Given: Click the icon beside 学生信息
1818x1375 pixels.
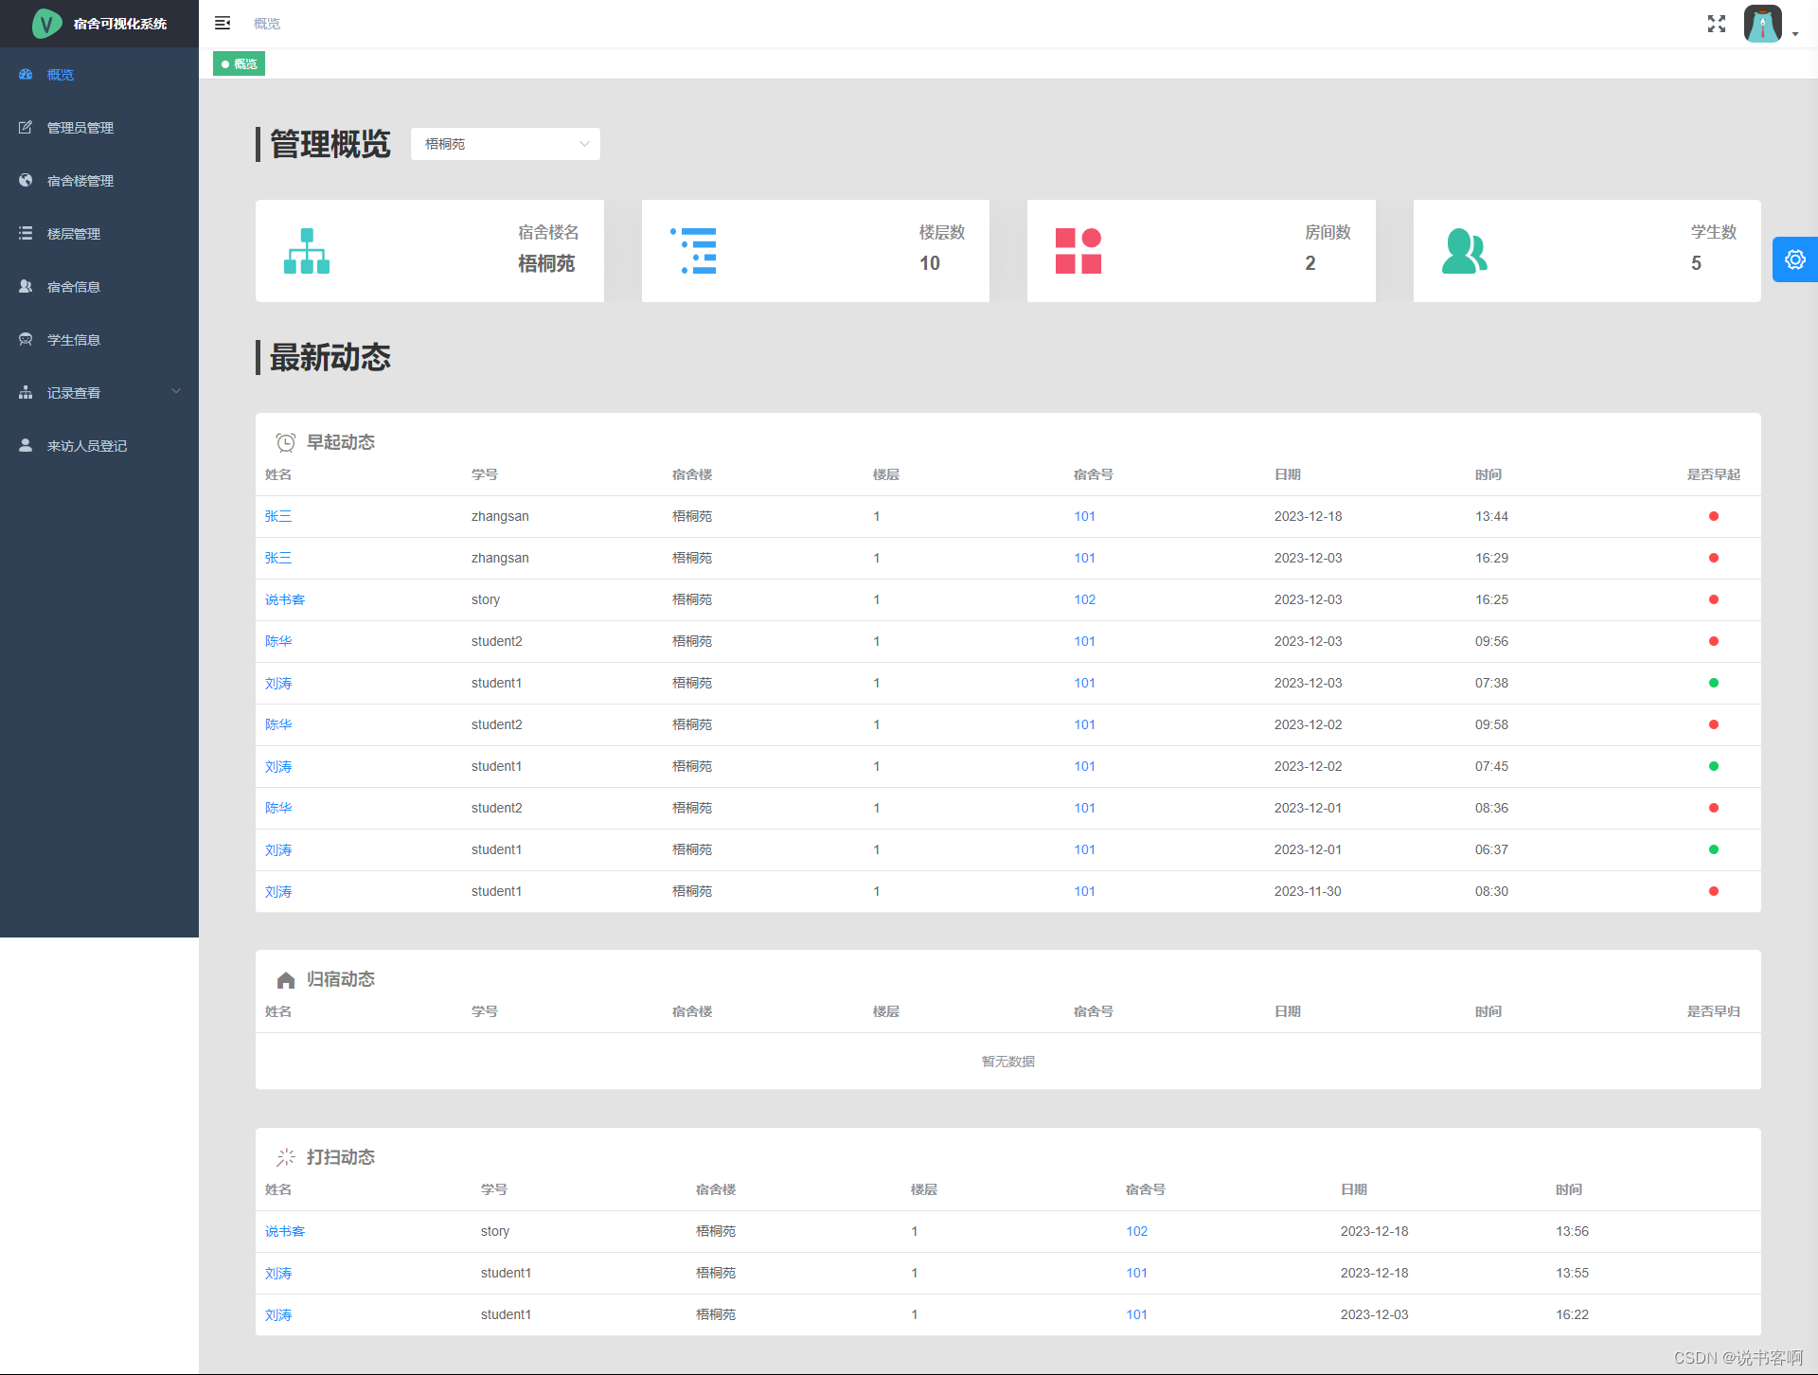Looking at the screenshot, I should tap(26, 339).
